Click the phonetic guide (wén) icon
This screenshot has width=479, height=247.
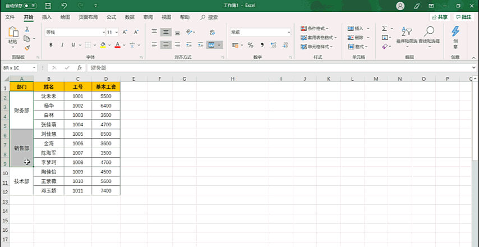[132, 45]
